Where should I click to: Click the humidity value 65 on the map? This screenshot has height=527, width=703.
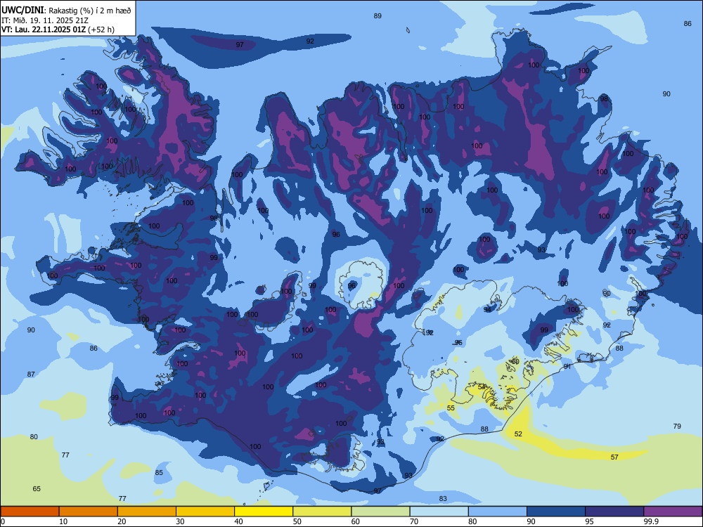pos(37,488)
